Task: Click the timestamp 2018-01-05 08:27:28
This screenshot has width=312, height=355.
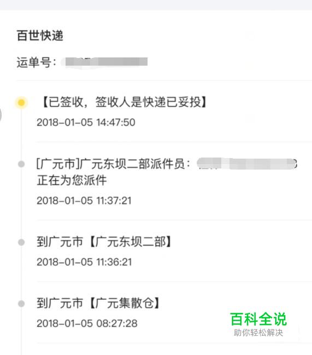Action: pos(87,323)
